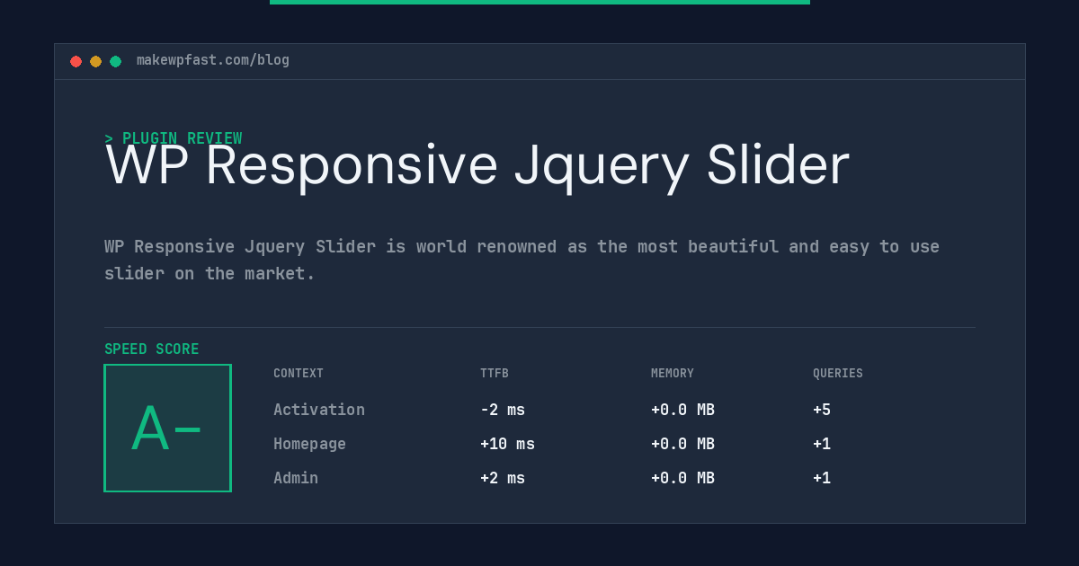Screen dimensions: 1079x566
Task: Click the QUERIES column header
Action: (838, 373)
